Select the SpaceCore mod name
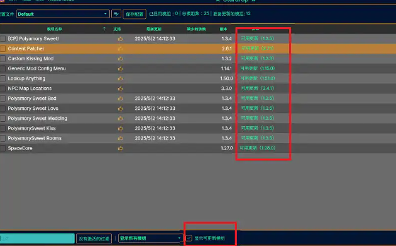The width and height of the screenshot is (396, 246). (20, 148)
